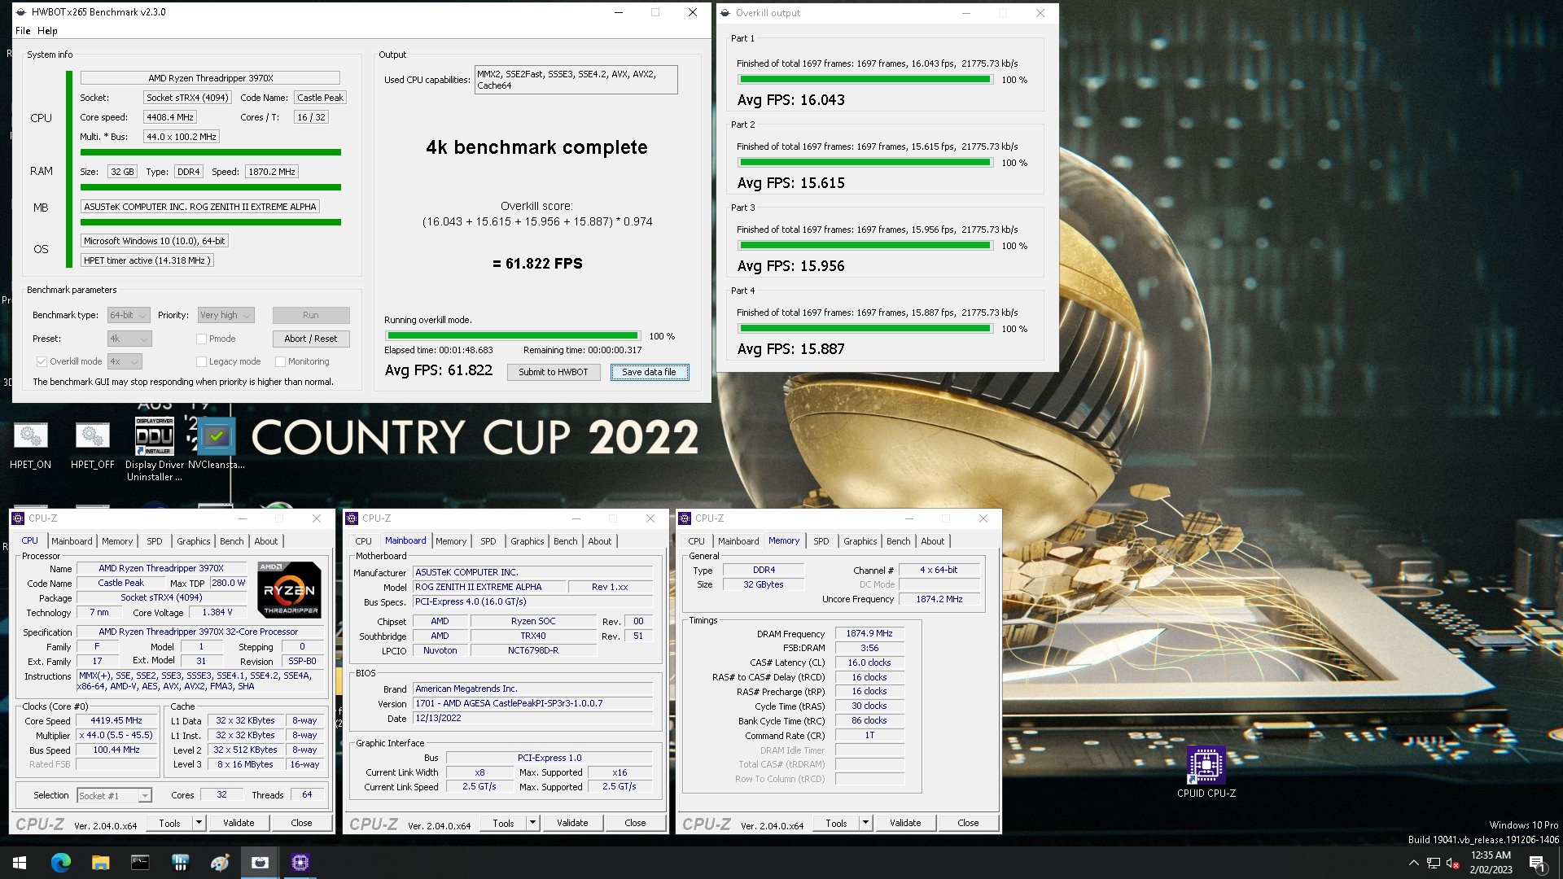Viewport: 1563px width, 879px height.
Task: Click the Save data file button
Action: coord(649,372)
